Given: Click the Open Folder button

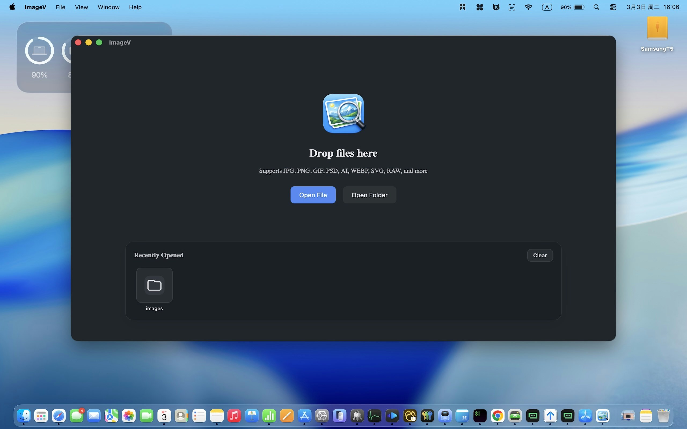Looking at the screenshot, I should point(369,195).
